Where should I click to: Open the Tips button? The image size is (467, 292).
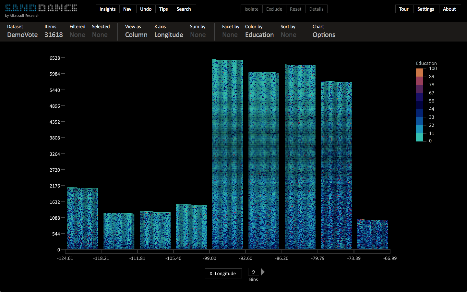pyautogui.click(x=163, y=9)
